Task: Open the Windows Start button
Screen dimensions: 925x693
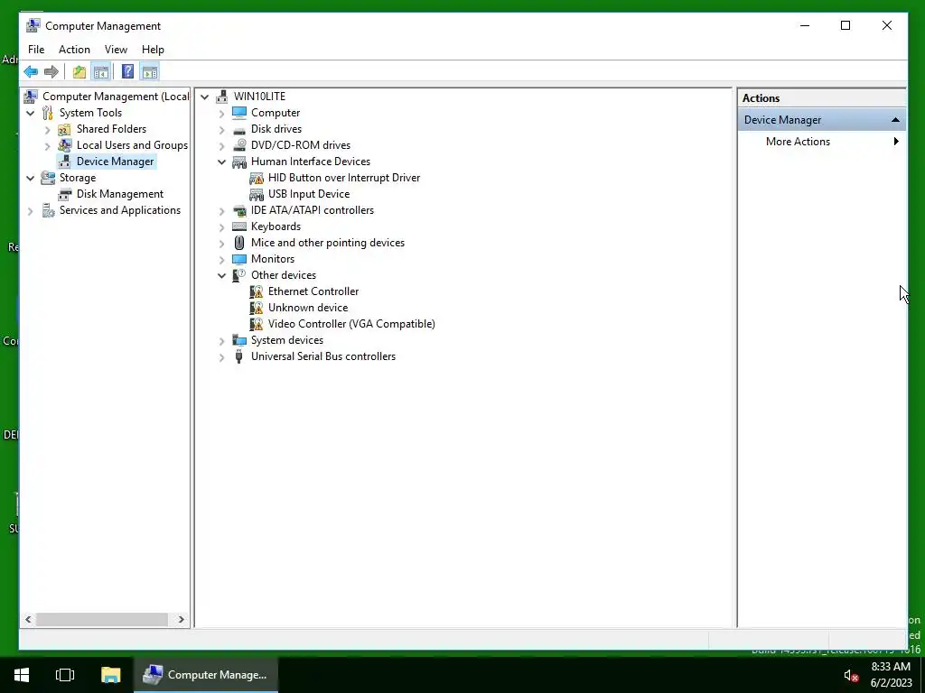Action: 22,675
